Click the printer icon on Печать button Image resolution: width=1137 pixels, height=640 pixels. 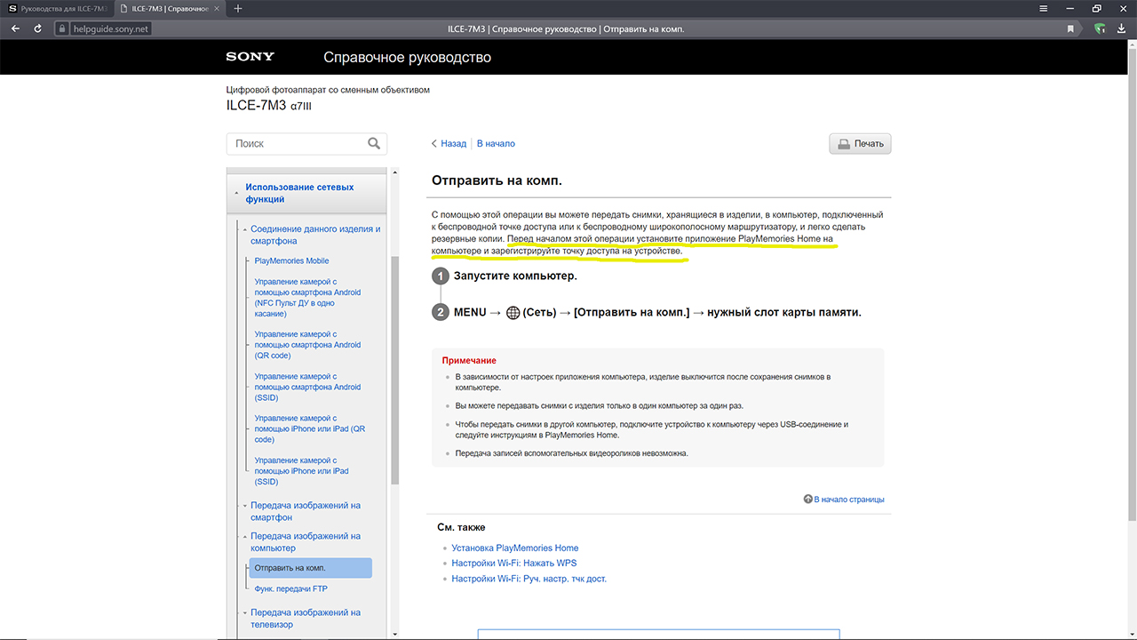pos(844,143)
